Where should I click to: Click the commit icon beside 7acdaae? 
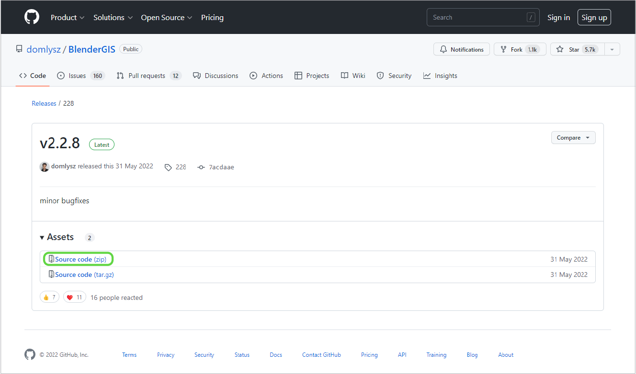pyautogui.click(x=201, y=167)
